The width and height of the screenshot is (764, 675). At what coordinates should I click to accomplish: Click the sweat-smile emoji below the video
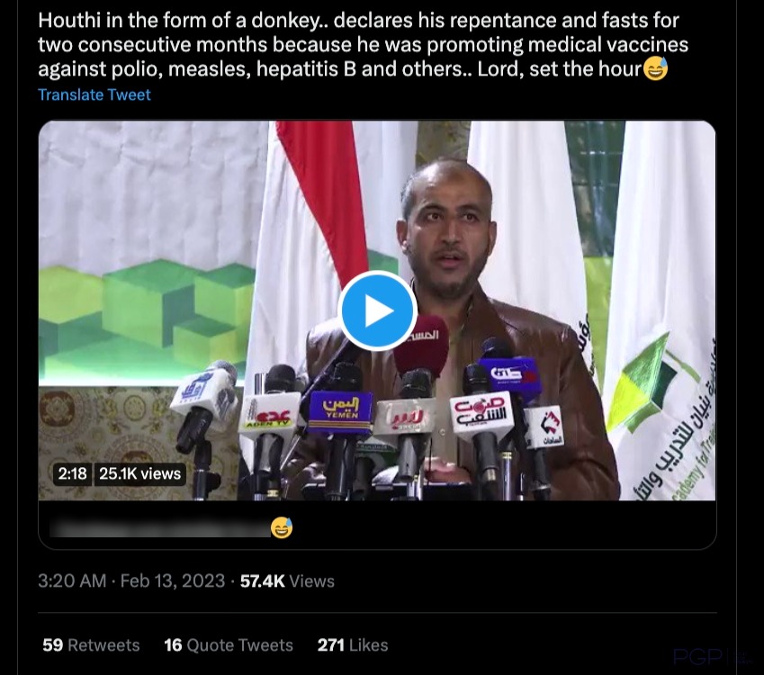[x=282, y=527]
